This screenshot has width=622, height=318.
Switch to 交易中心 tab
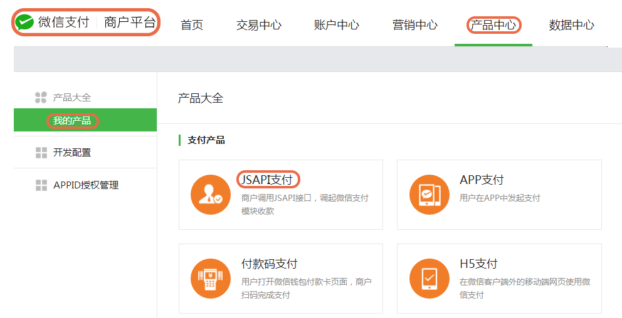(258, 25)
